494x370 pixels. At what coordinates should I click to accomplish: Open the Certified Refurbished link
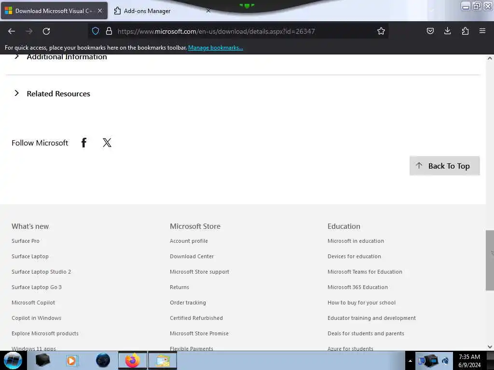tap(196, 318)
